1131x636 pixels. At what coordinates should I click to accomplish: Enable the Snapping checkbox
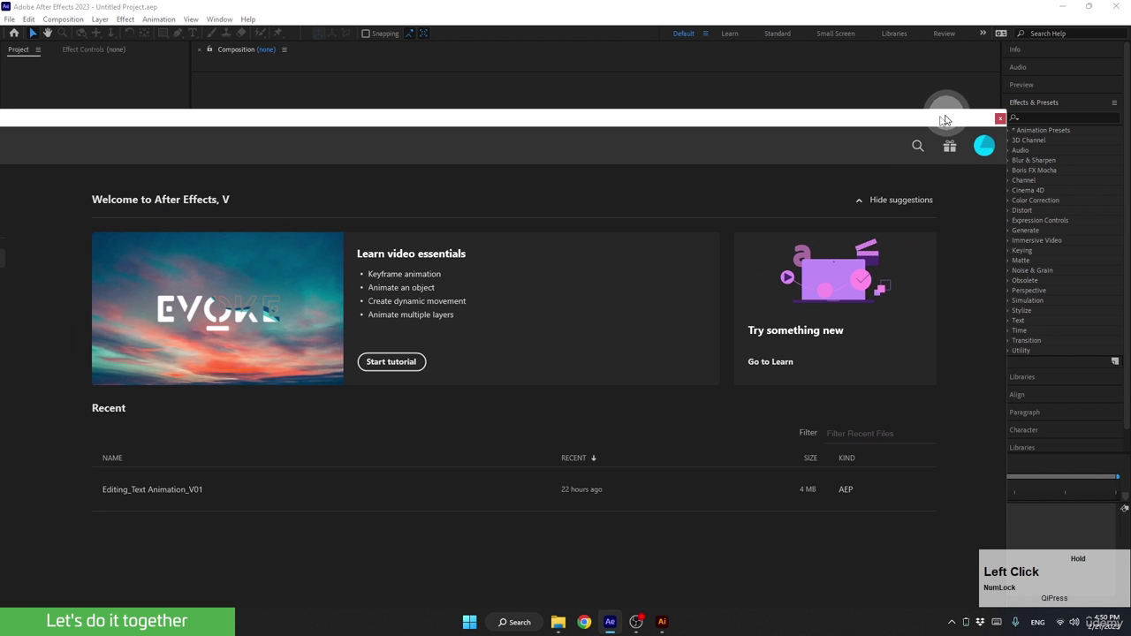click(365, 34)
